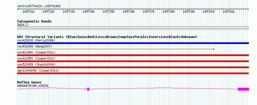Viewport: 257px width, 105px height.
Task: Click the 145734k ruler tick label
Action: tap(89, 12)
